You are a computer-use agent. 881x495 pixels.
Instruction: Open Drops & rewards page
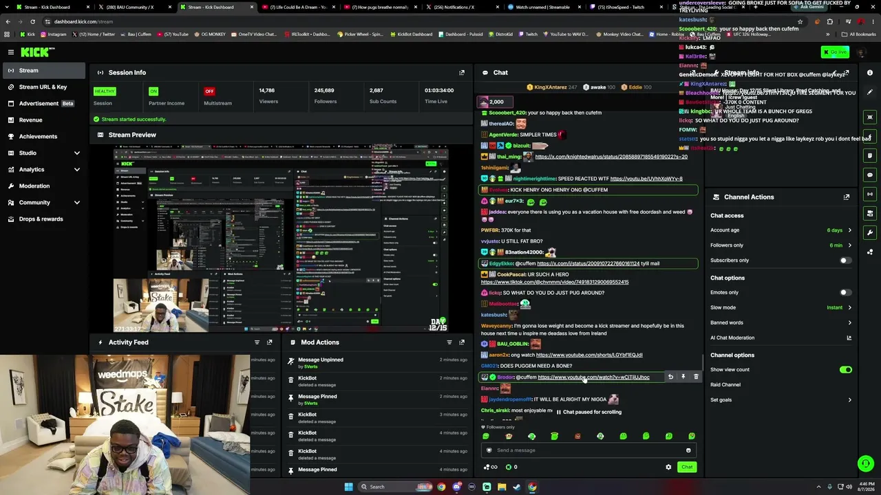tap(43, 219)
